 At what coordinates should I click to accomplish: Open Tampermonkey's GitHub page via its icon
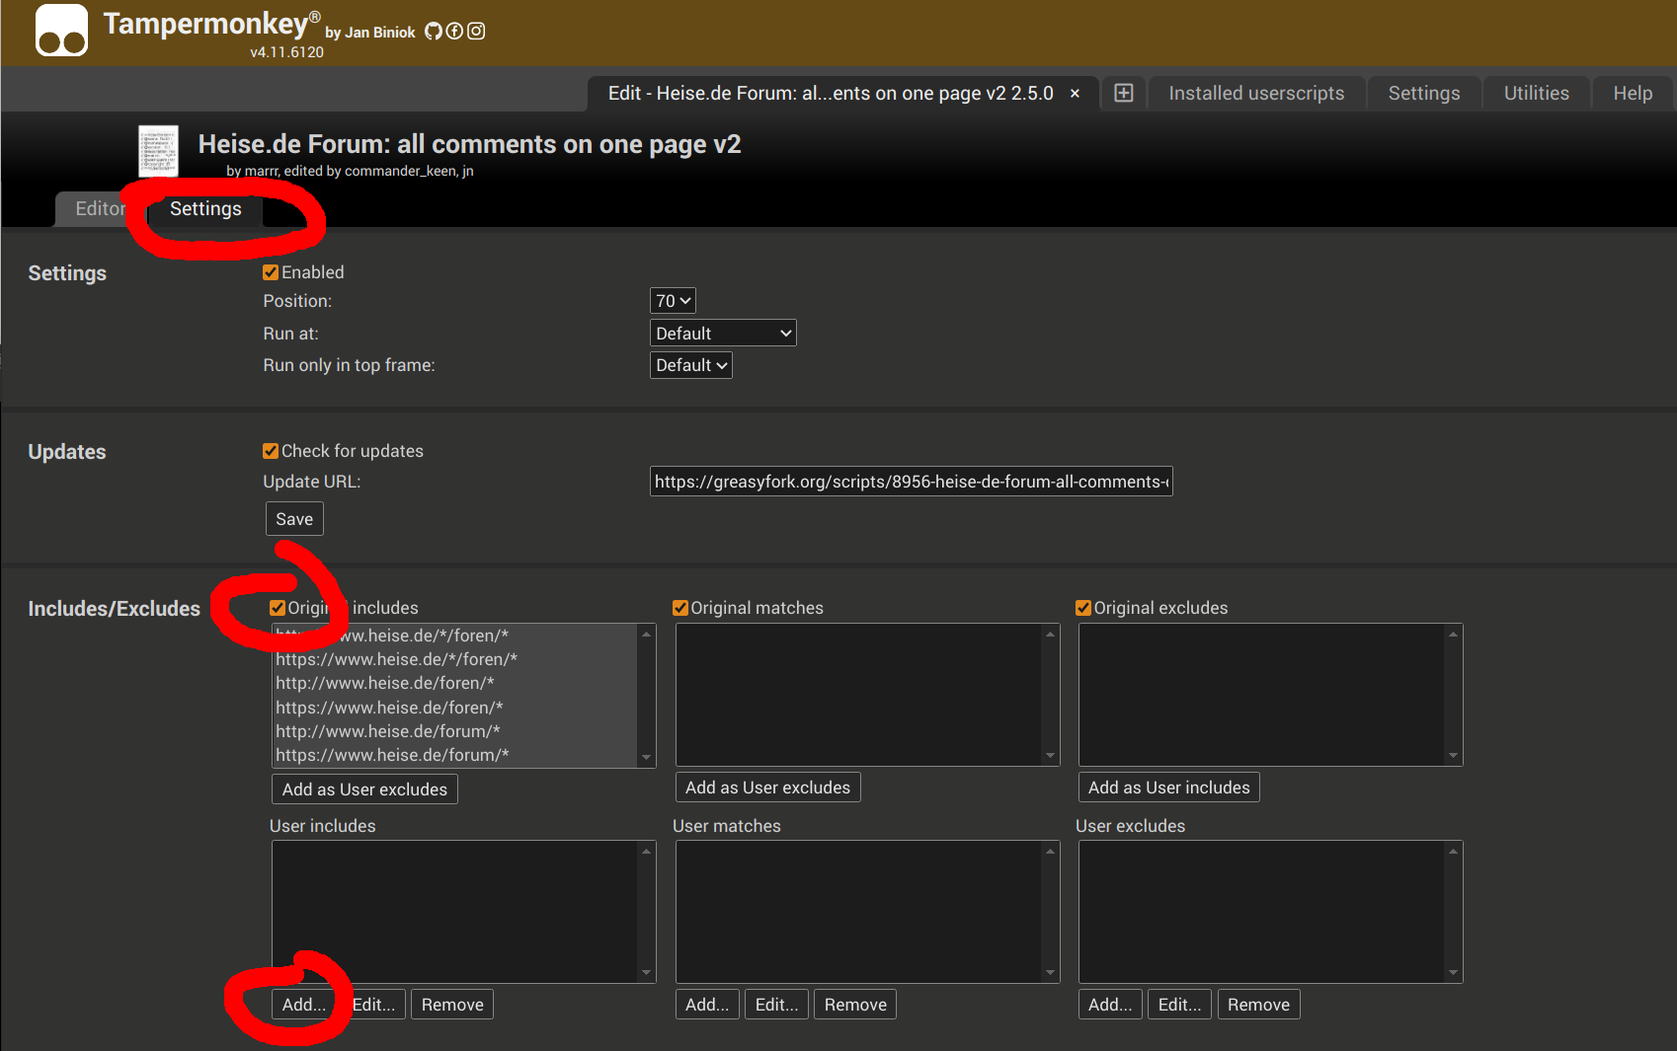[434, 31]
